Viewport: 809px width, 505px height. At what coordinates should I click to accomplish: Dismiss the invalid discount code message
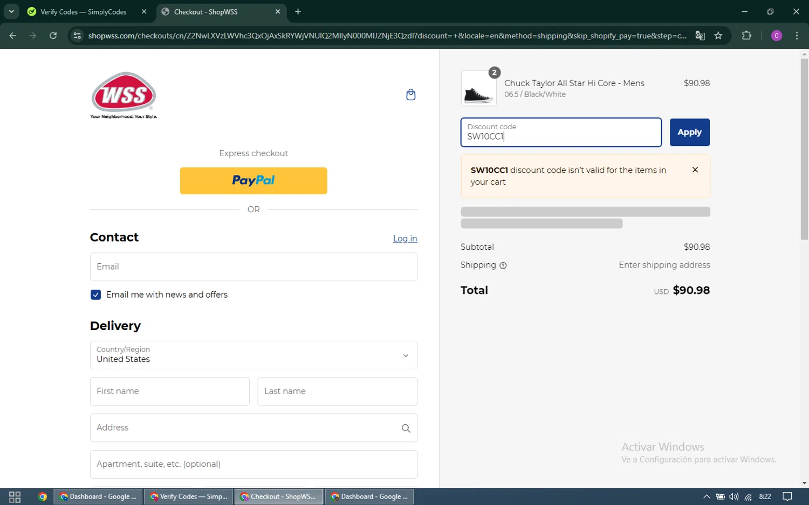point(695,170)
